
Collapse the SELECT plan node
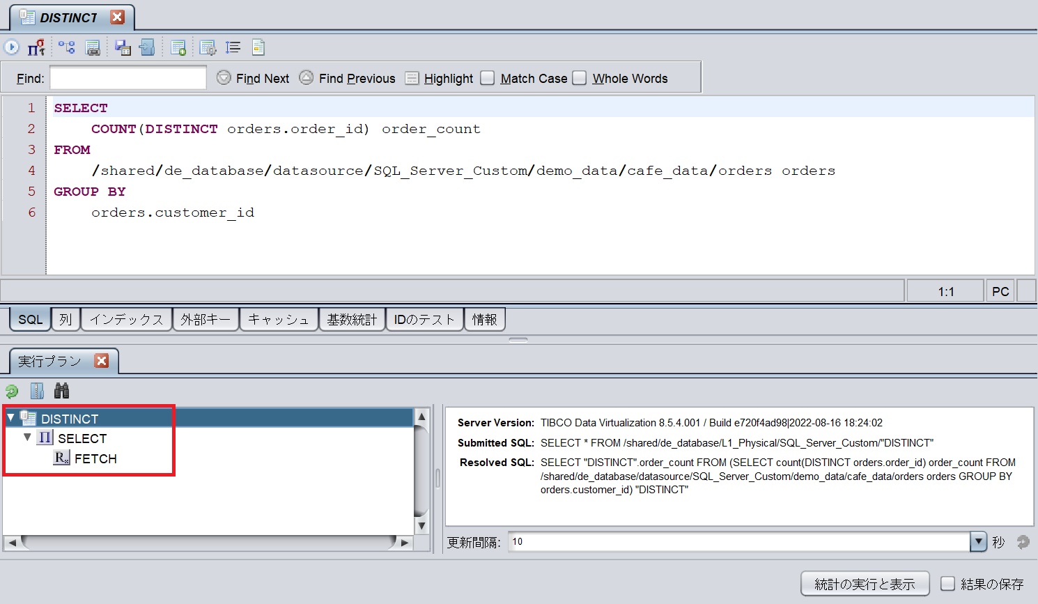click(x=27, y=437)
